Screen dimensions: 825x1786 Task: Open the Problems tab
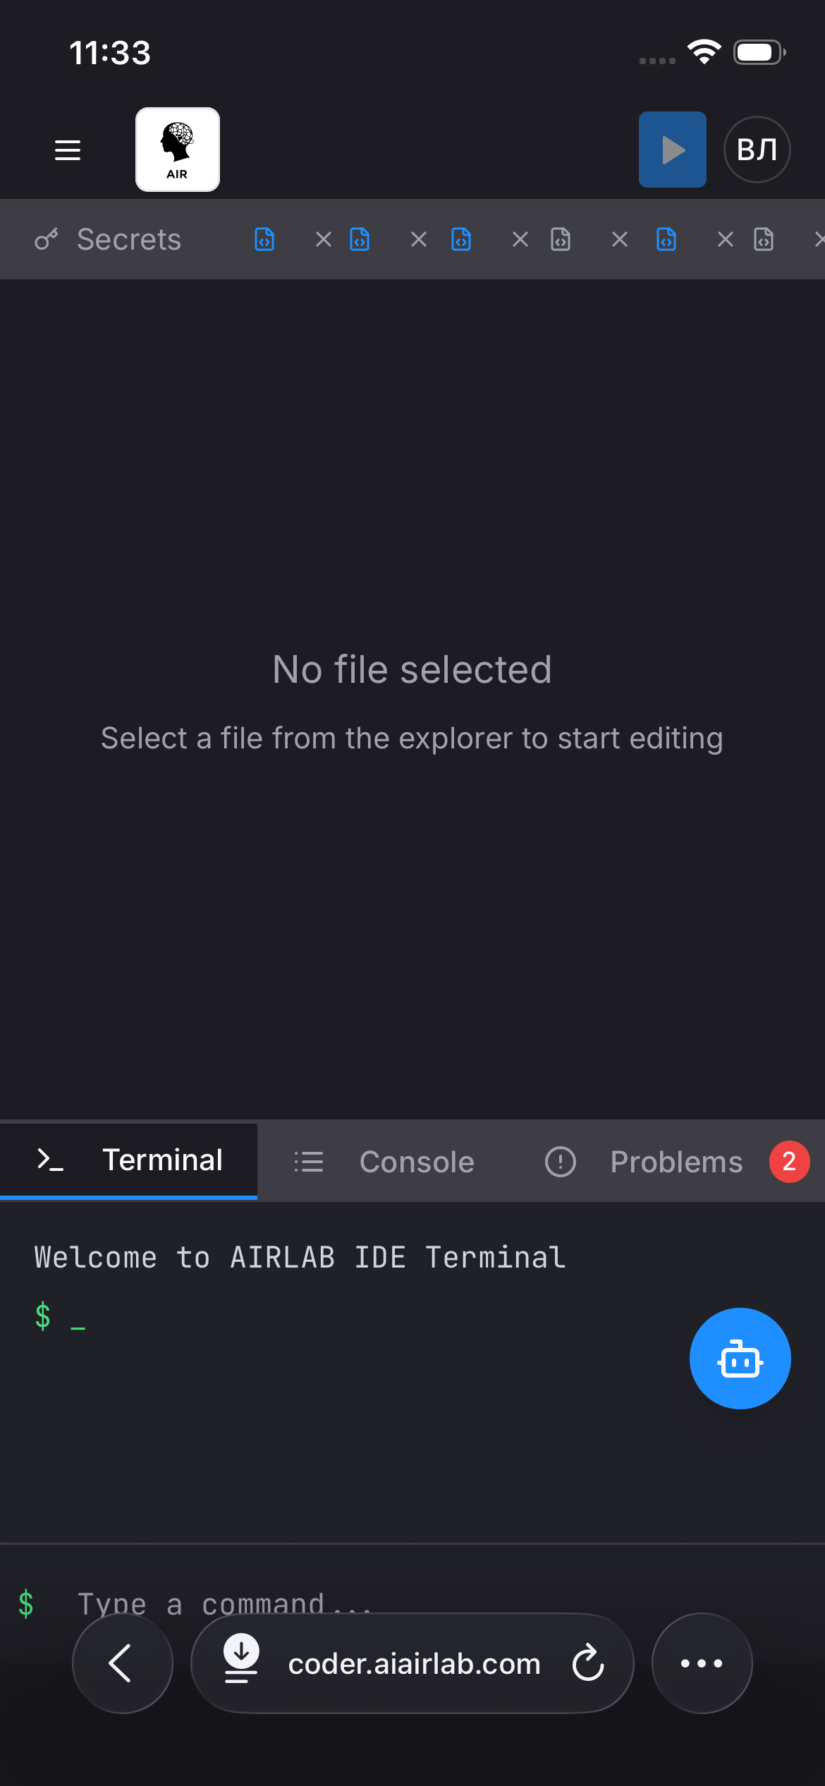point(677,1162)
